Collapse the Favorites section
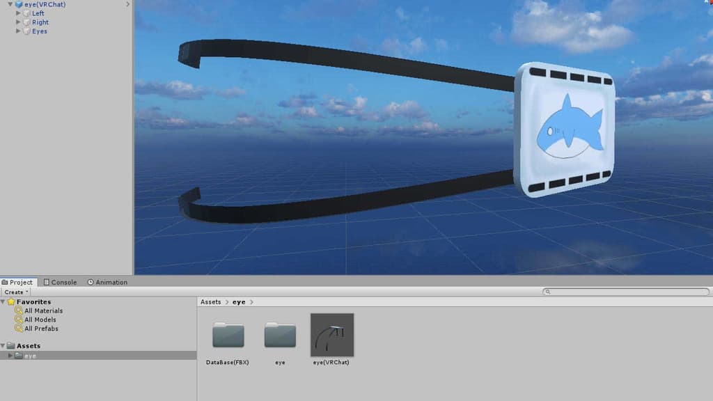The height and width of the screenshot is (401, 713). point(3,302)
